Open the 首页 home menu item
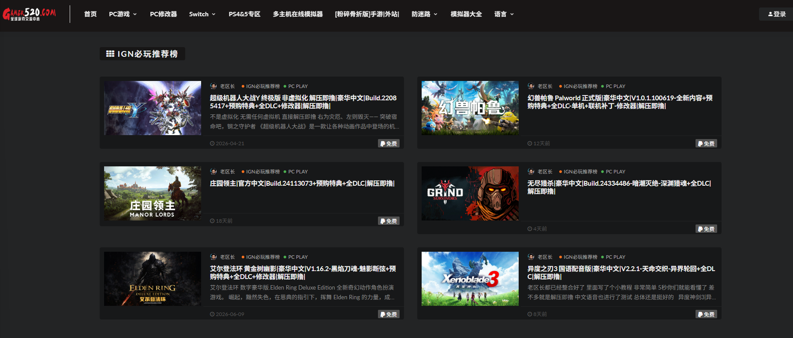The image size is (793, 338). pos(90,14)
